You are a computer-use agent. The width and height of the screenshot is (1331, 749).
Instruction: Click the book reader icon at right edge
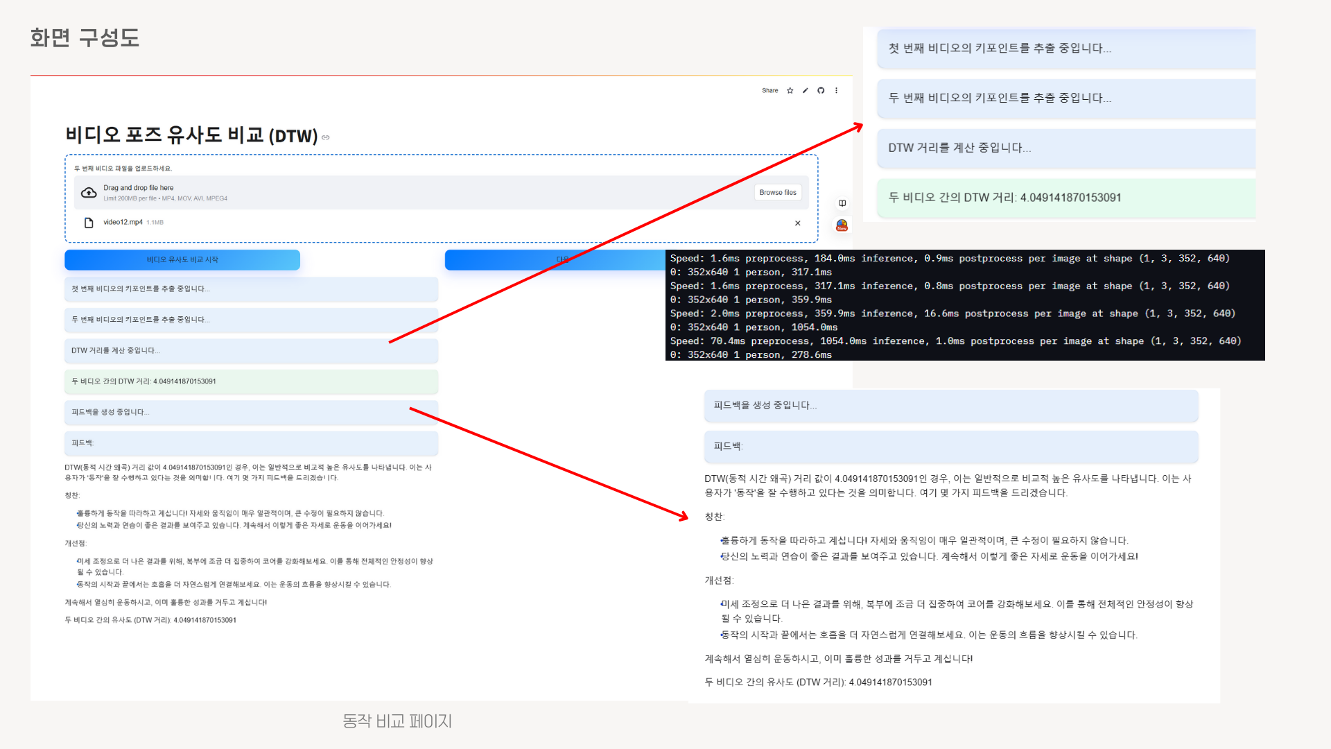coord(842,203)
